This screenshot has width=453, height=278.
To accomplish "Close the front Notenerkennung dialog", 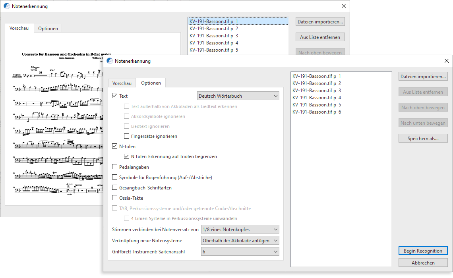I will point(446,61).
